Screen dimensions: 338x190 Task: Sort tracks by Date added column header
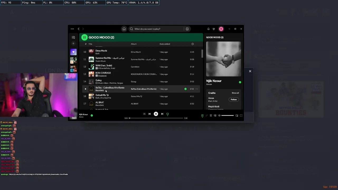coord(165,44)
